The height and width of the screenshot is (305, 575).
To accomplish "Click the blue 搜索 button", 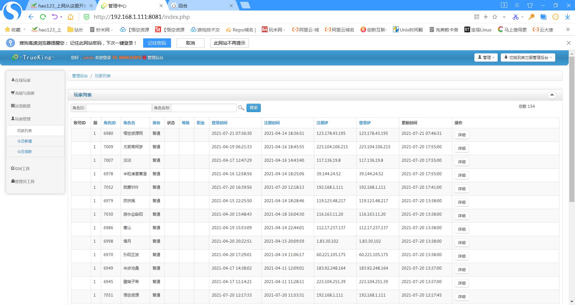I will pos(253,108).
